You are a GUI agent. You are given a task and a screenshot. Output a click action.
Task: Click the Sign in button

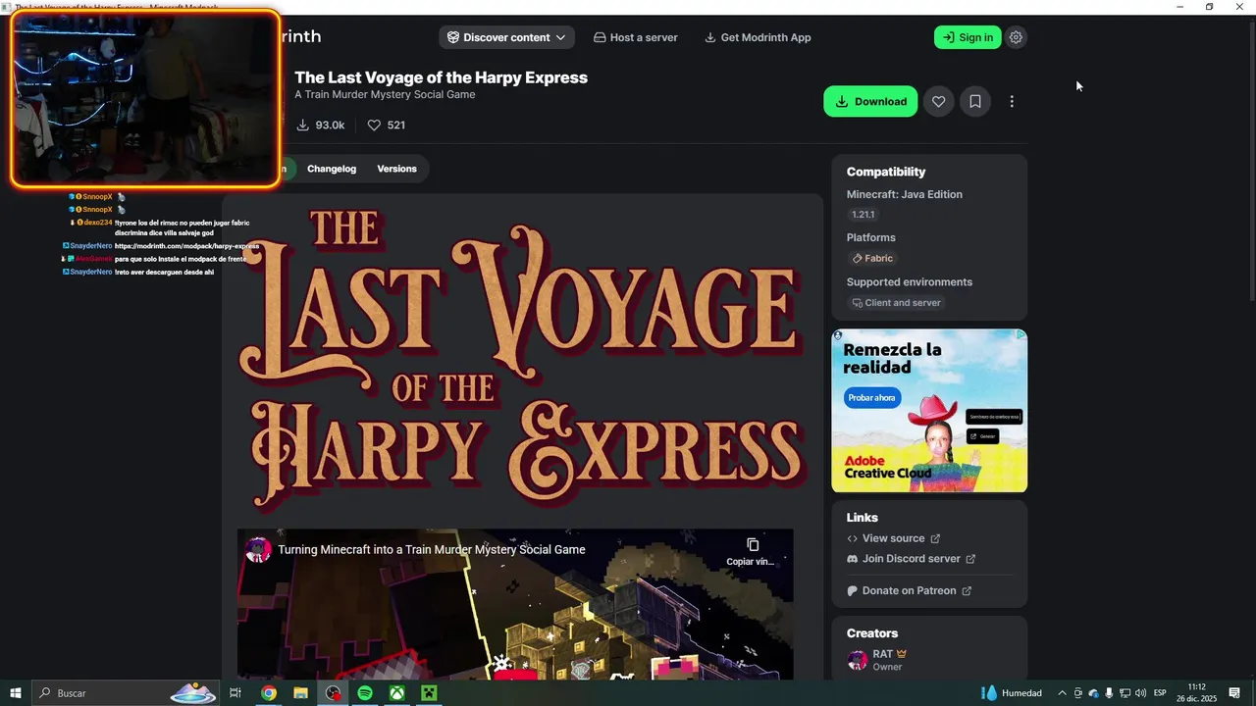coord(968,37)
